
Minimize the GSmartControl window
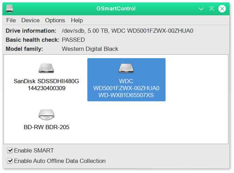click(x=201, y=9)
